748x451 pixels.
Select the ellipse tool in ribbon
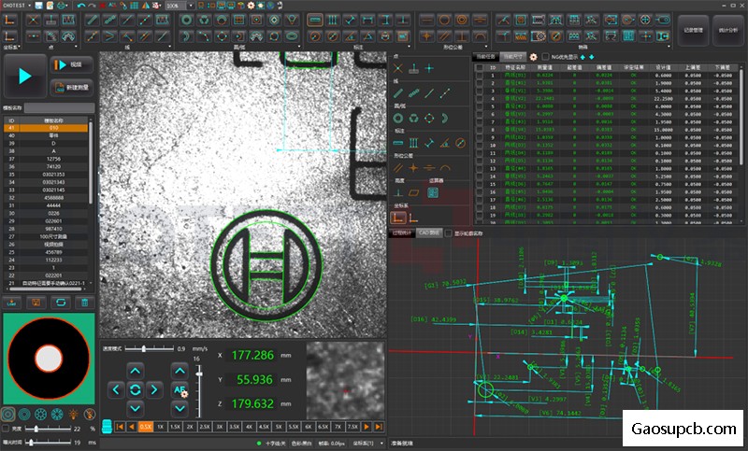click(292, 36)
